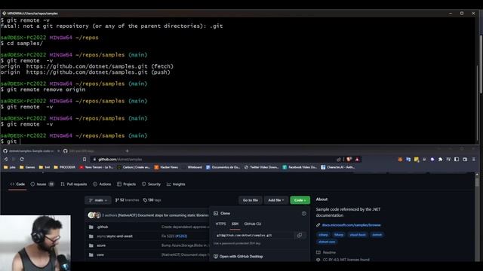Open with GitHub Desktop

(238, 256)
